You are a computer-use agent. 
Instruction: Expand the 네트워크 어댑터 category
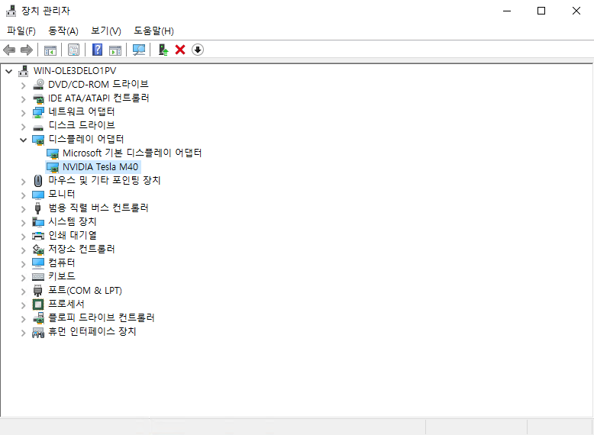(x=23, y=111)
